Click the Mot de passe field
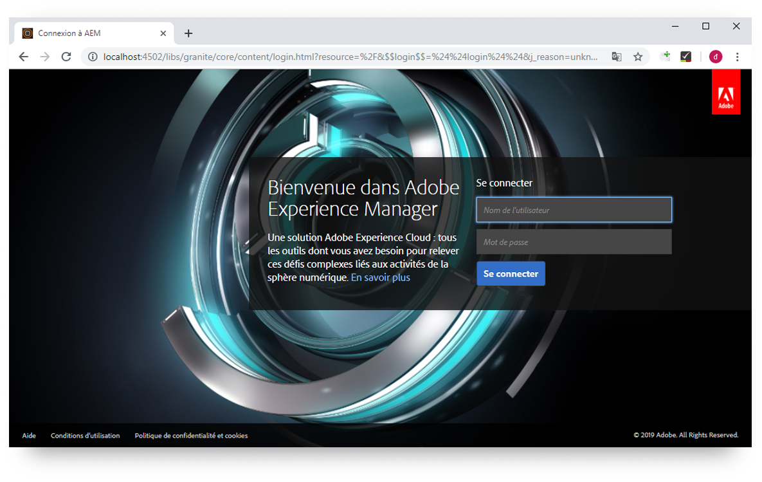Viewport: 762px width, 482px height. 574,242
